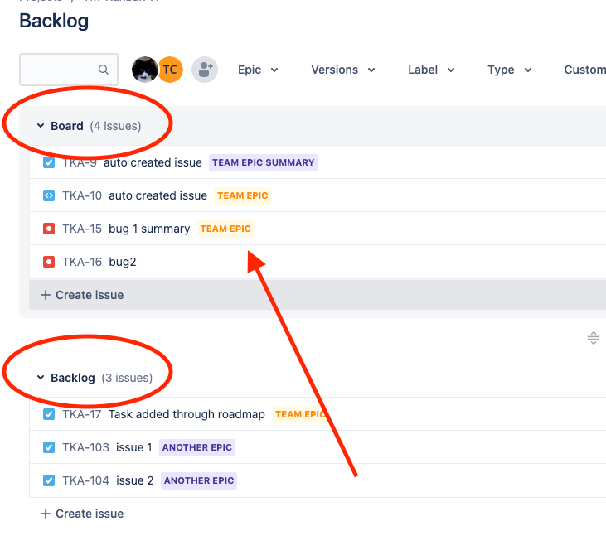
Task: Select 'bug 1 summary' issue text
Action: tap(149, 229)
